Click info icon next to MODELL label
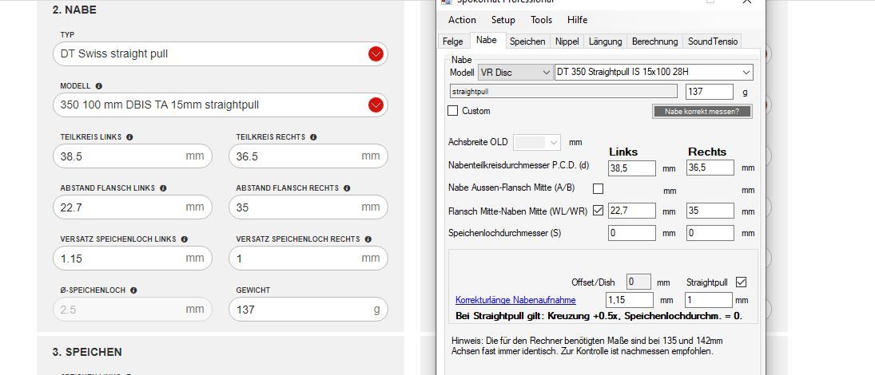Image resolution: width=875 pixels, height=375 pixels. coord(99,86)
